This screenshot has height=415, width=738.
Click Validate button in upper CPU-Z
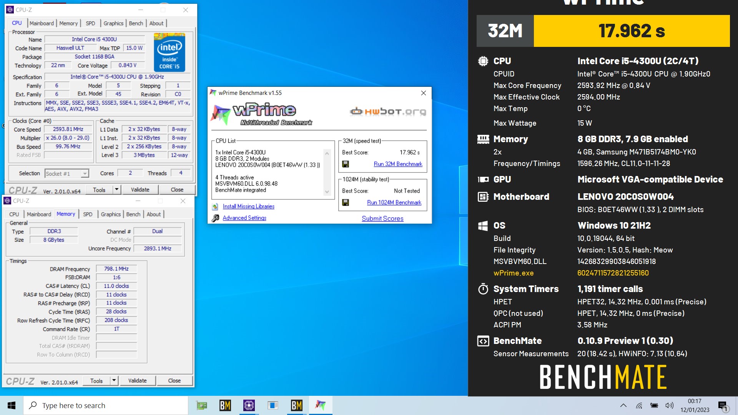click(140, 189)
